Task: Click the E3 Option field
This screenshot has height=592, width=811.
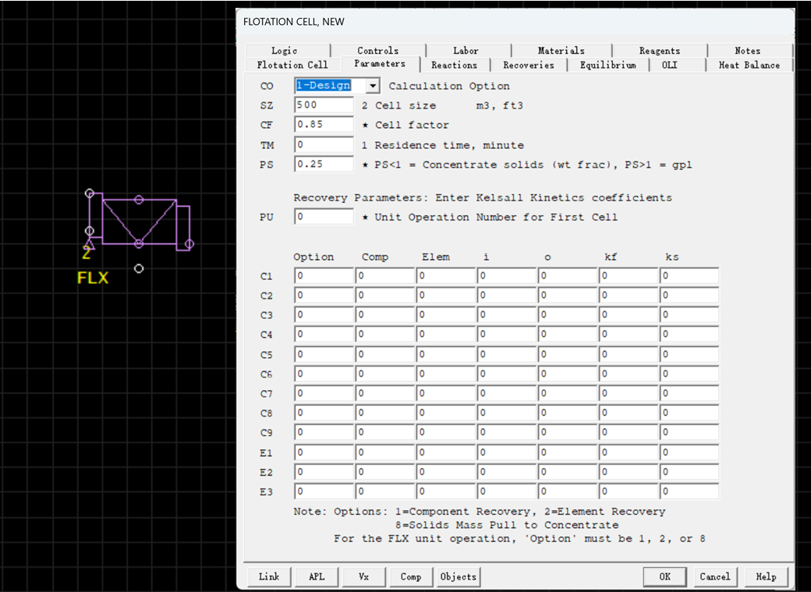Action: point(324,491)
